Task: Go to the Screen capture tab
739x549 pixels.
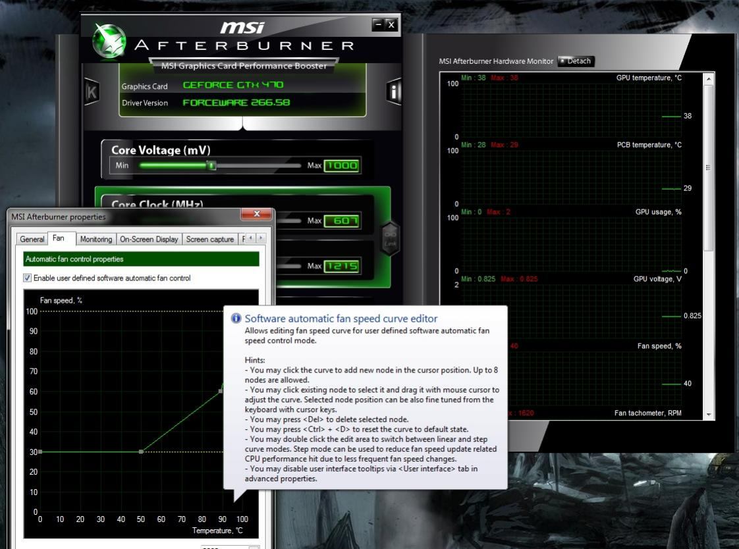Action: pos(209,239)
